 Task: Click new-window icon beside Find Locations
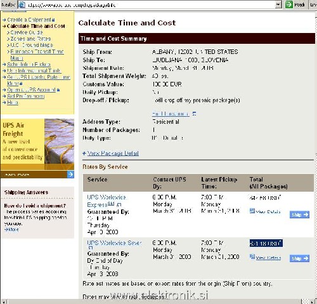click(194, 114)
